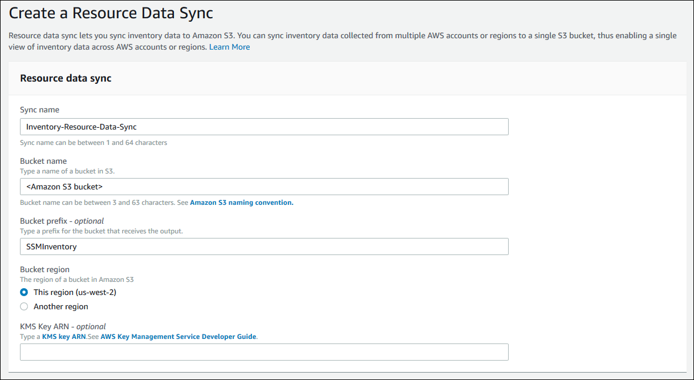Click the 'region of a bucket in Amazon S3' hint
This screenshot has width=694, height=380.
tap(76, 280)
